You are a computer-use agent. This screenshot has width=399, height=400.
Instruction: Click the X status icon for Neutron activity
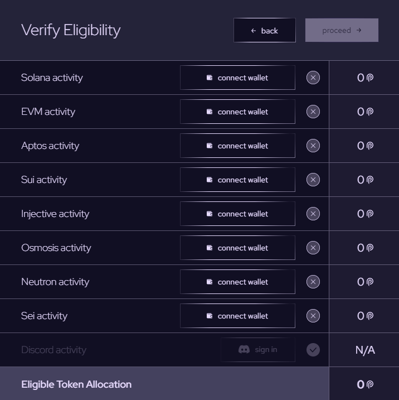coord(313,282)
